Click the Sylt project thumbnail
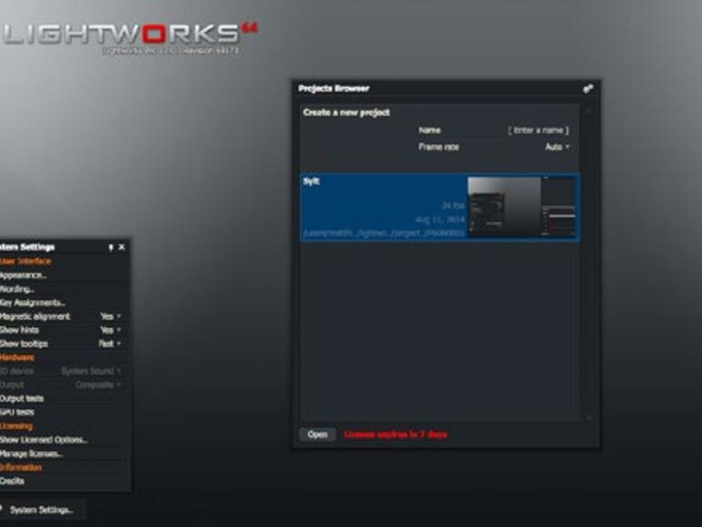The width and height of the screenshot is (702, 527). coord(521,206)
